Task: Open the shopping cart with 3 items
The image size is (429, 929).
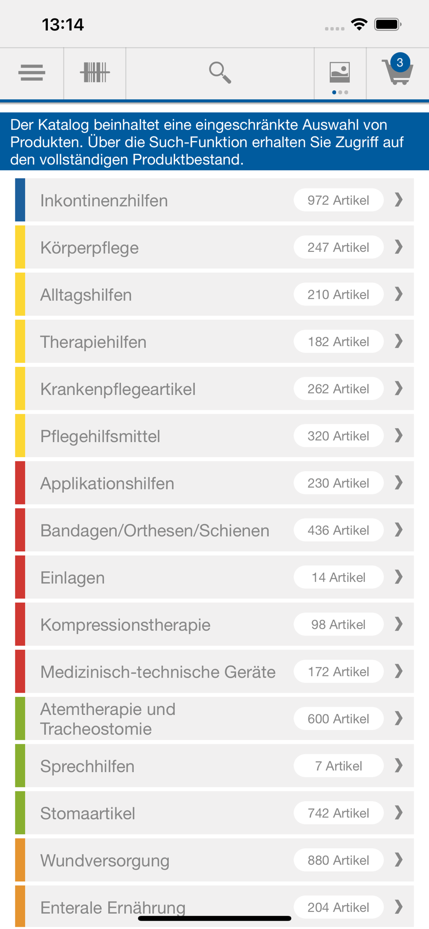Action: click(x=397, y=70)
